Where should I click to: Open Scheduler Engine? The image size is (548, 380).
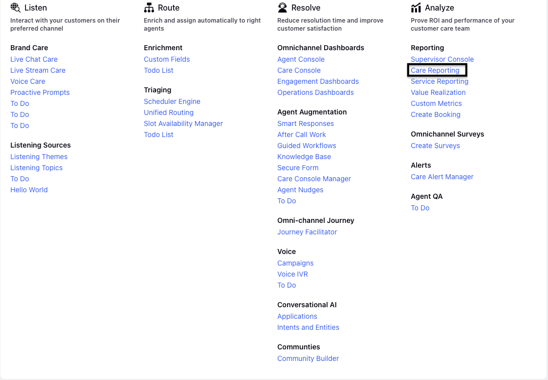(172, 101)
